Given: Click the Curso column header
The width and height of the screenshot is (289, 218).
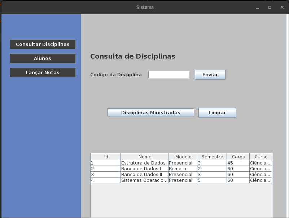Looking at the screenshot, I should click(261, 157).
